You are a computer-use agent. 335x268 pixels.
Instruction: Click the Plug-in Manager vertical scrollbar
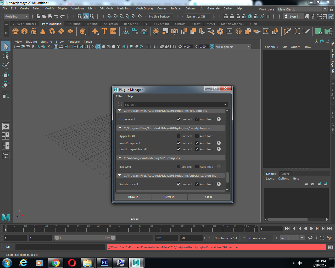point(227,177)
